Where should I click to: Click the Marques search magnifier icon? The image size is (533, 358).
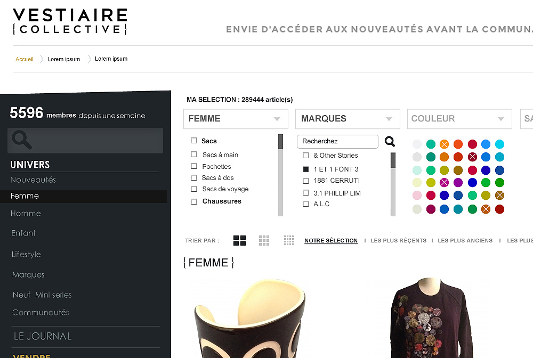(390, 141)
